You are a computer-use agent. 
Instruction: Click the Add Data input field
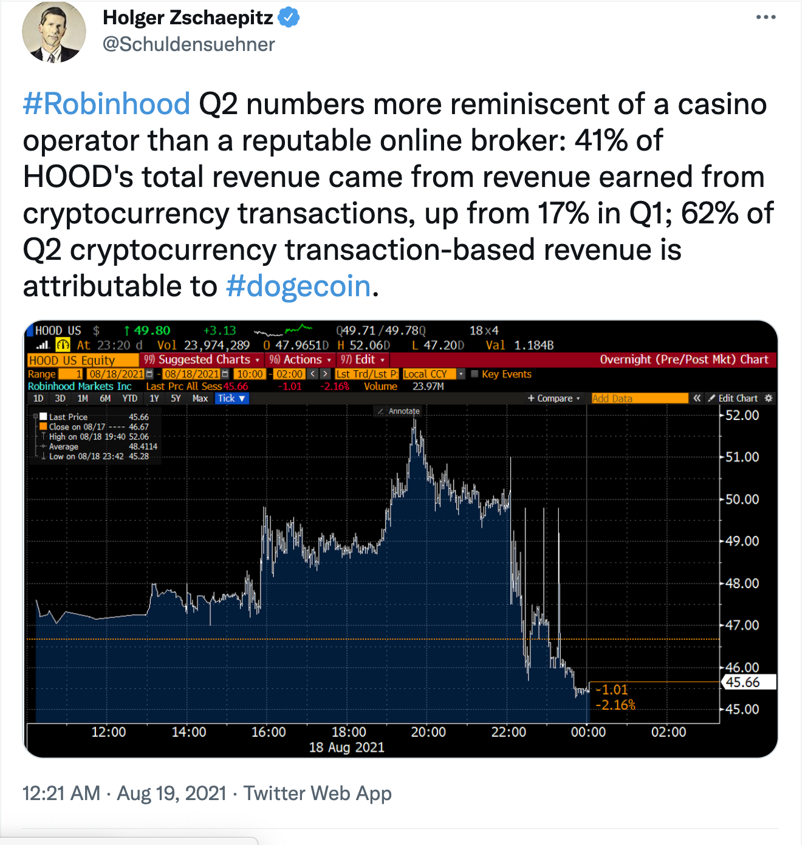(639, 398)
